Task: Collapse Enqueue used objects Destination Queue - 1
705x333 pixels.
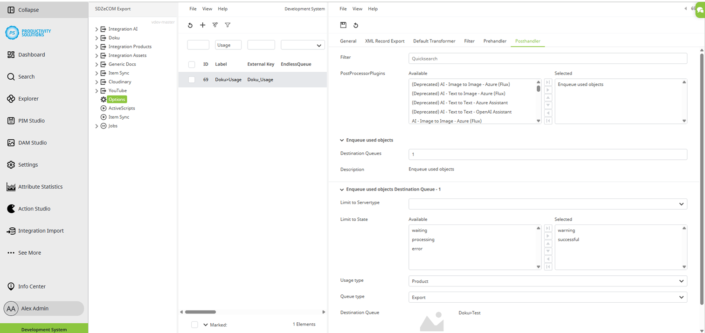Action: point(342,190)
